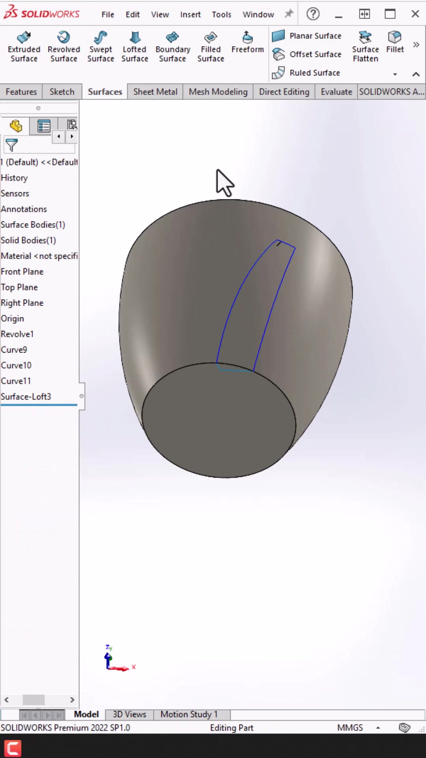Screen dimensions: 426x758
Task: Select the Extruded Surface tool
Action: click(24, 47)
